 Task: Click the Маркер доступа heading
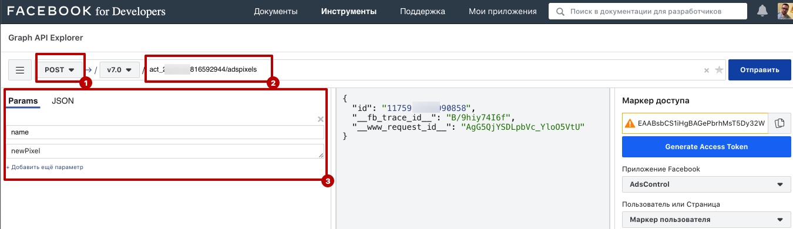point(655,100)
